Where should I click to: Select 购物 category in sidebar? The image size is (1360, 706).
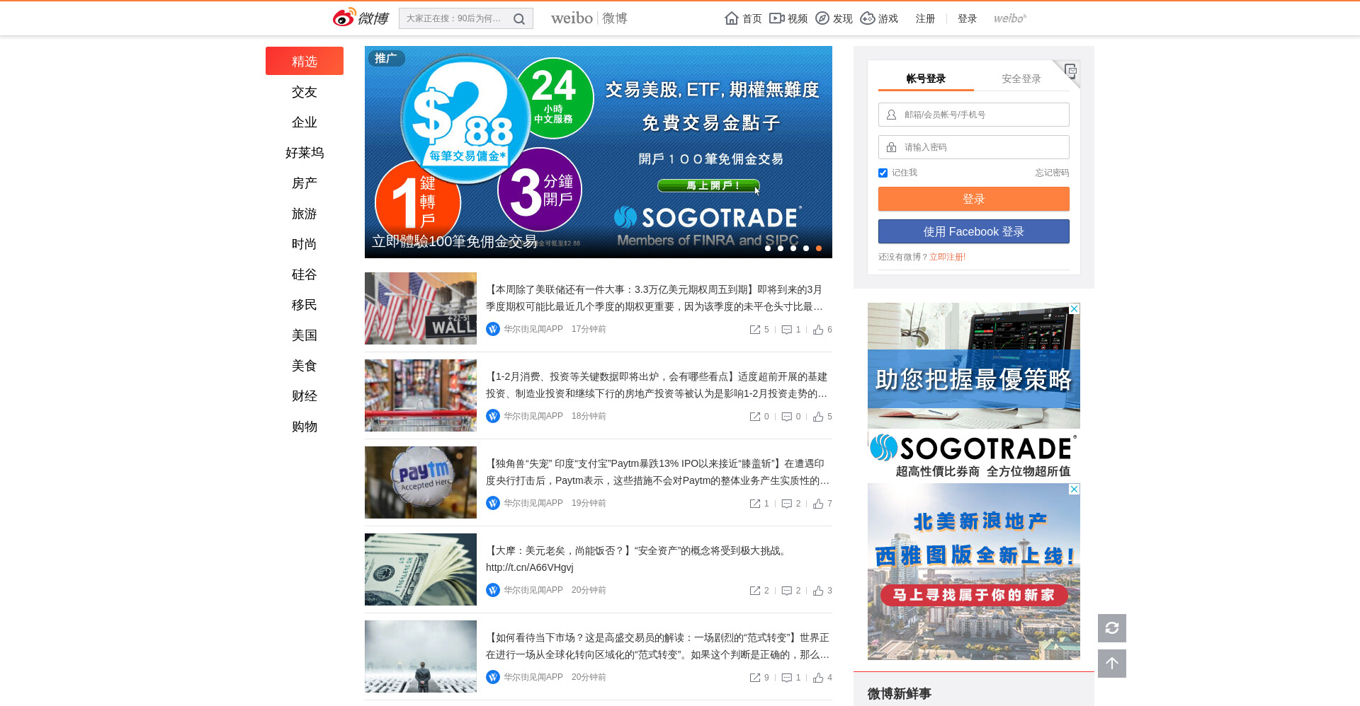(x=305, y=427)
